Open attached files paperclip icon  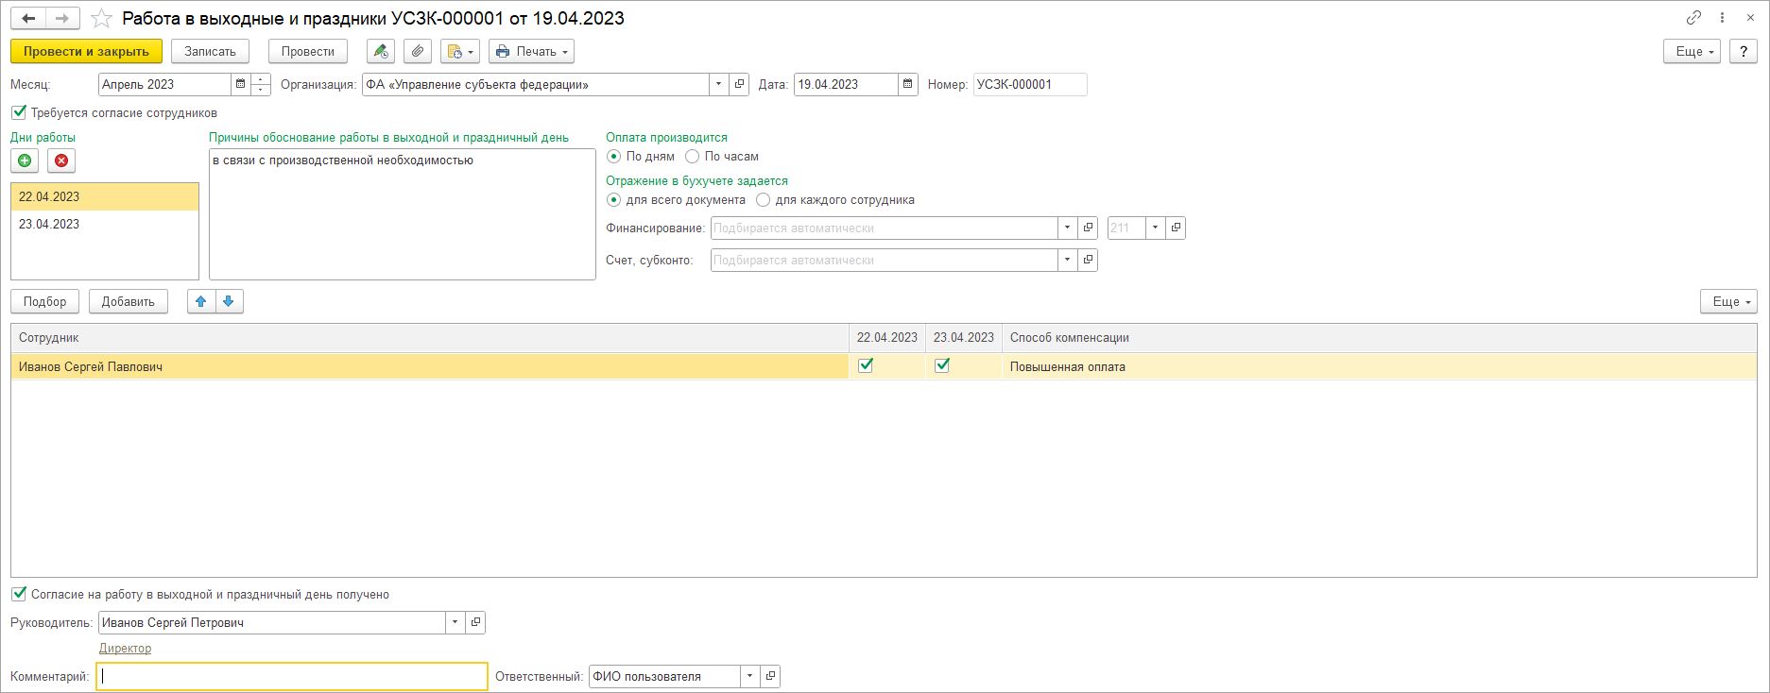click(x=418, y=51)
